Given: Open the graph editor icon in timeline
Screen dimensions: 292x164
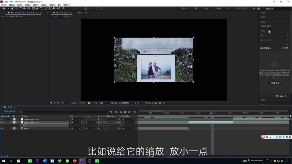Looking at the screenshot, I should click(x=134, y=112).
